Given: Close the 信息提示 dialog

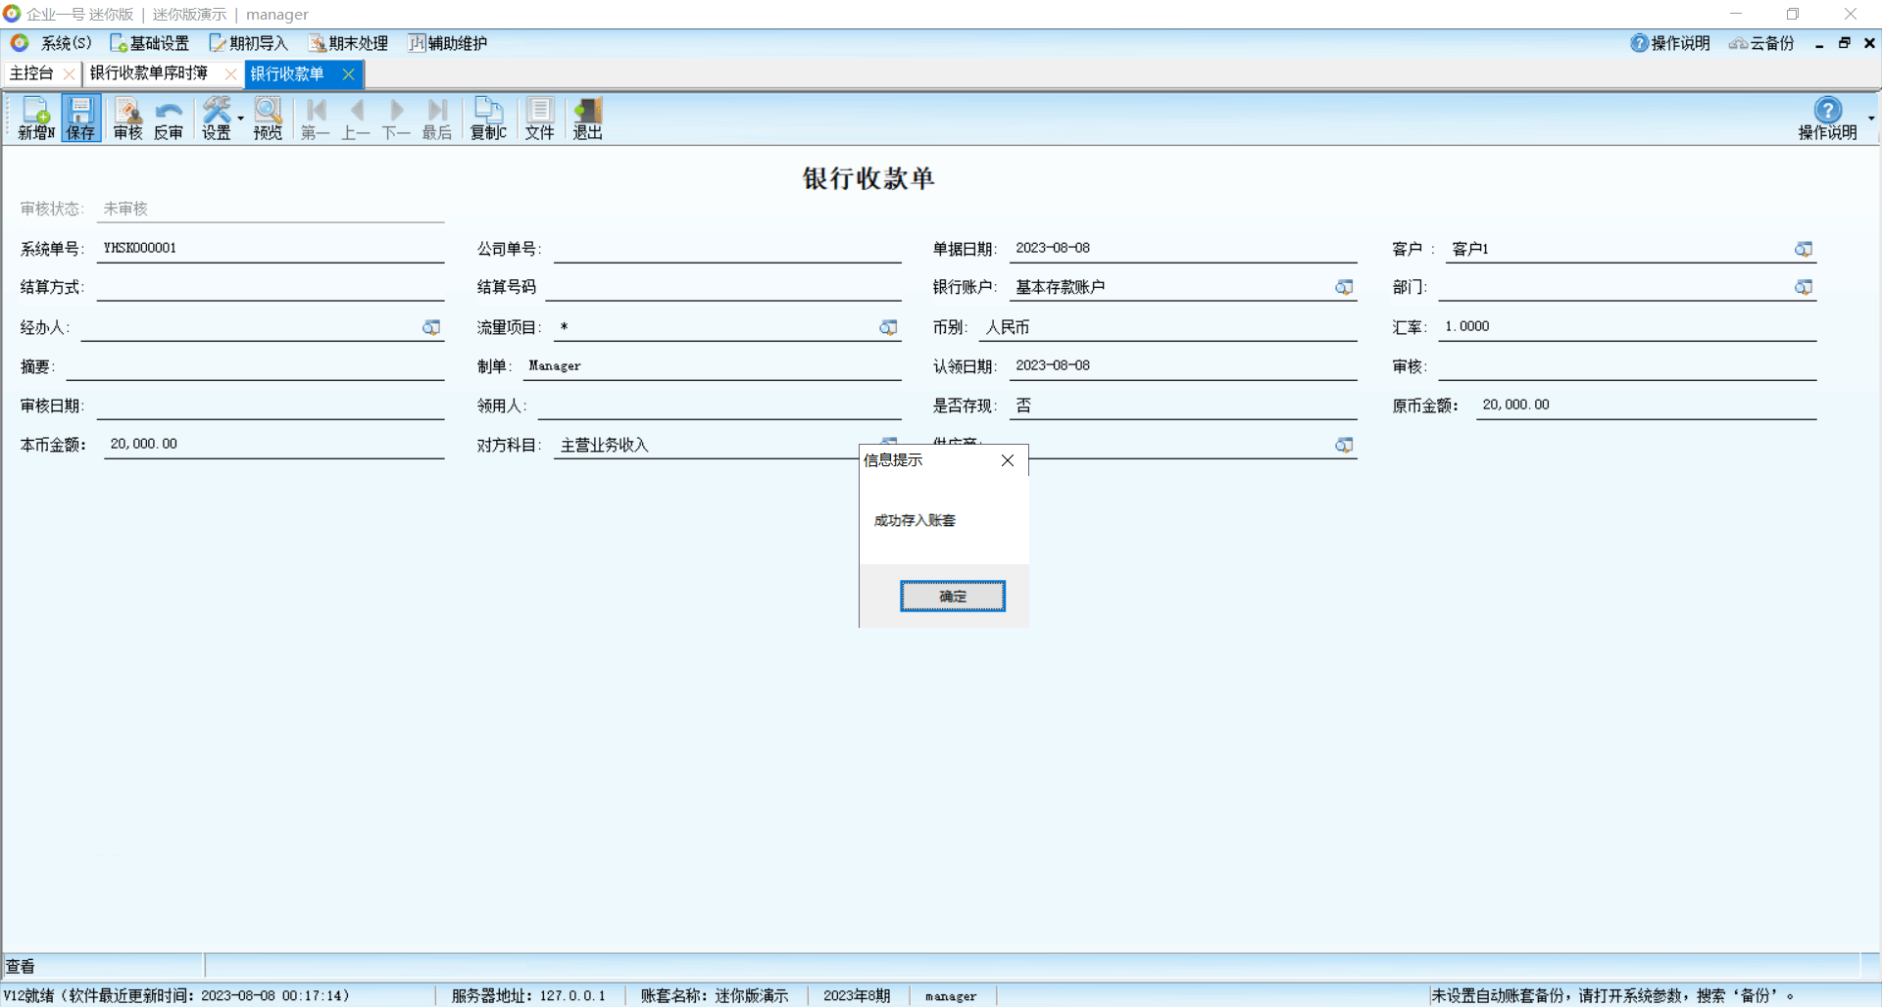Looking at the screenshot, I should tap(1008, 460).
